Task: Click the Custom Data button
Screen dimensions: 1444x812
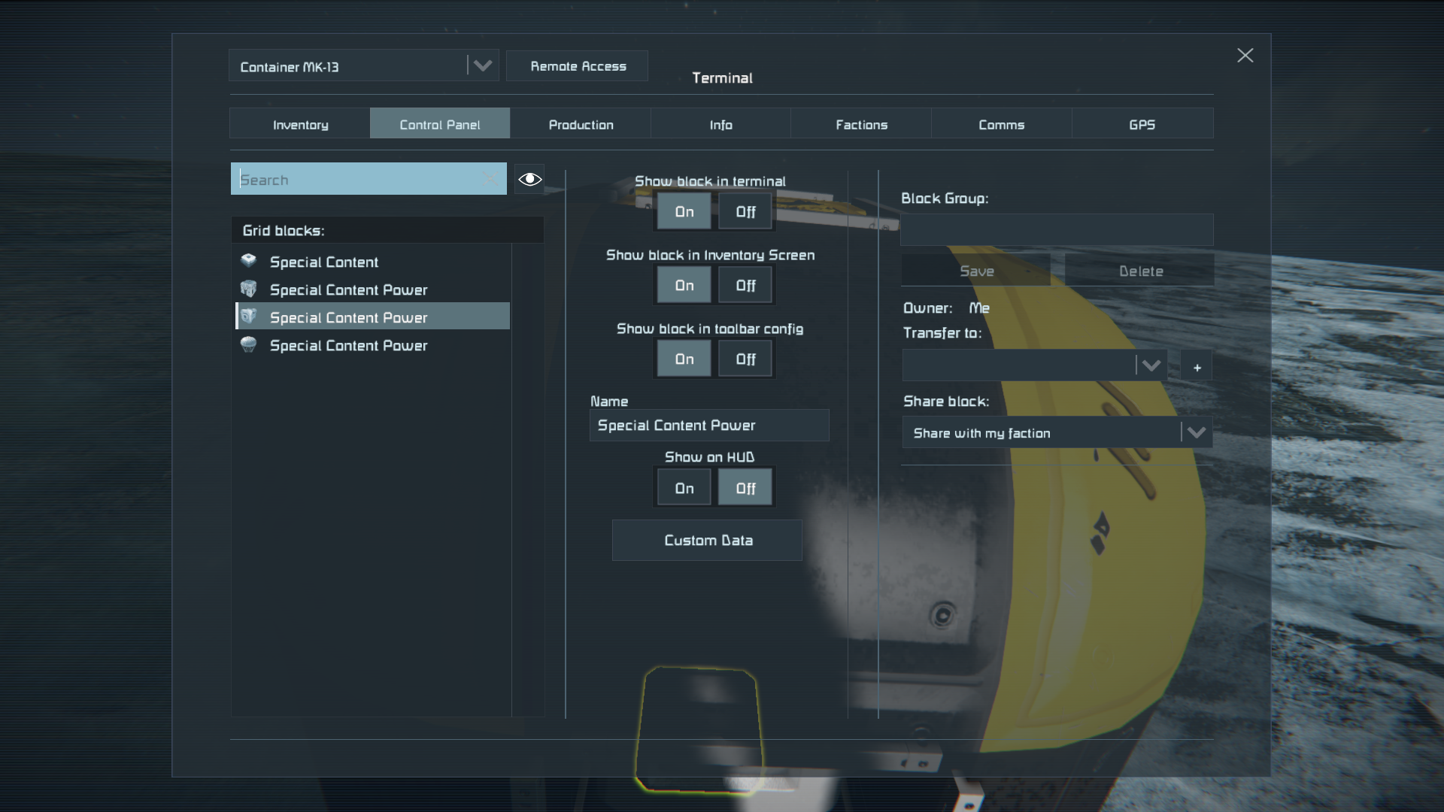Action: click(707, 540)
